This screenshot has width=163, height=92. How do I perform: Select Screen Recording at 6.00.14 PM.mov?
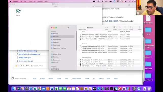coord(110,39)
